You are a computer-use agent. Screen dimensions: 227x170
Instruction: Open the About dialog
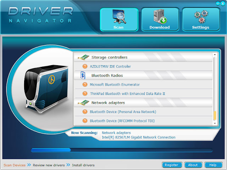[x=193, y=165]
